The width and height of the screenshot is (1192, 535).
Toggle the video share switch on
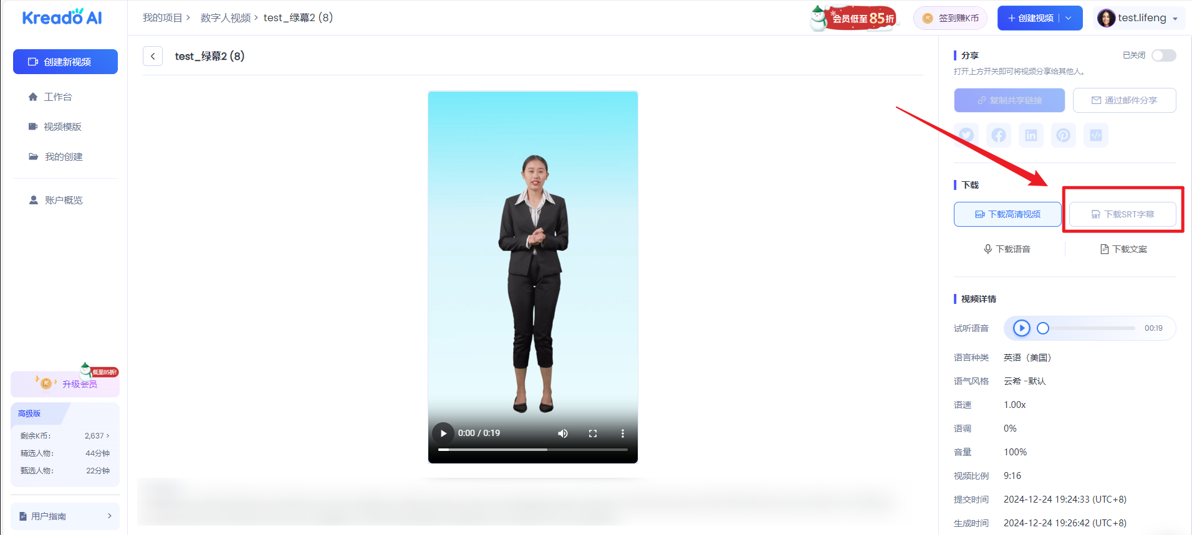point(1163,55)
